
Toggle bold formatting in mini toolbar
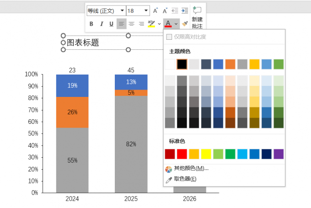click(x=91, y=24)
